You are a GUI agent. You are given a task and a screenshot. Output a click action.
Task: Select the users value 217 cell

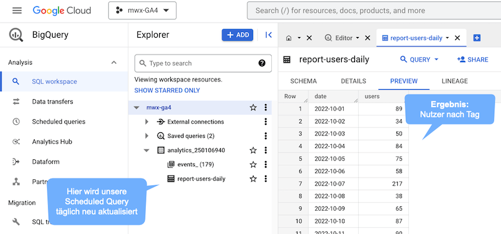tap(383, 184)
